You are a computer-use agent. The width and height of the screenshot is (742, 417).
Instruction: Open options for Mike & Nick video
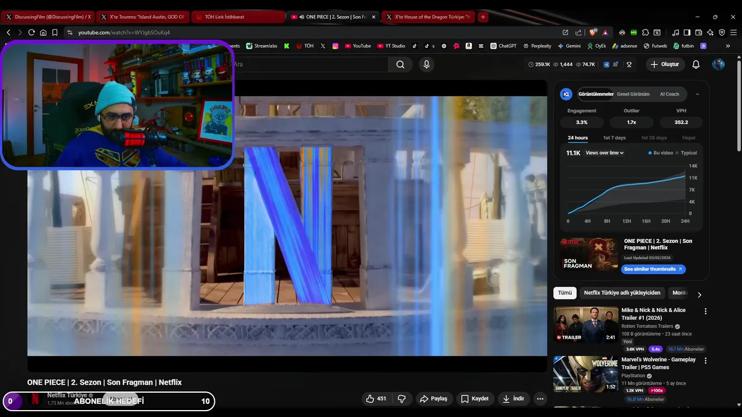point(705,311)
